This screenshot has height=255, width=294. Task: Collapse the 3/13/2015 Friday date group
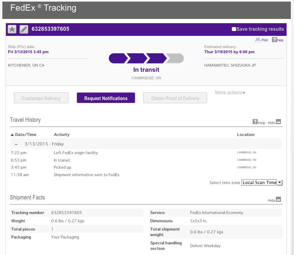pos(16,144)
